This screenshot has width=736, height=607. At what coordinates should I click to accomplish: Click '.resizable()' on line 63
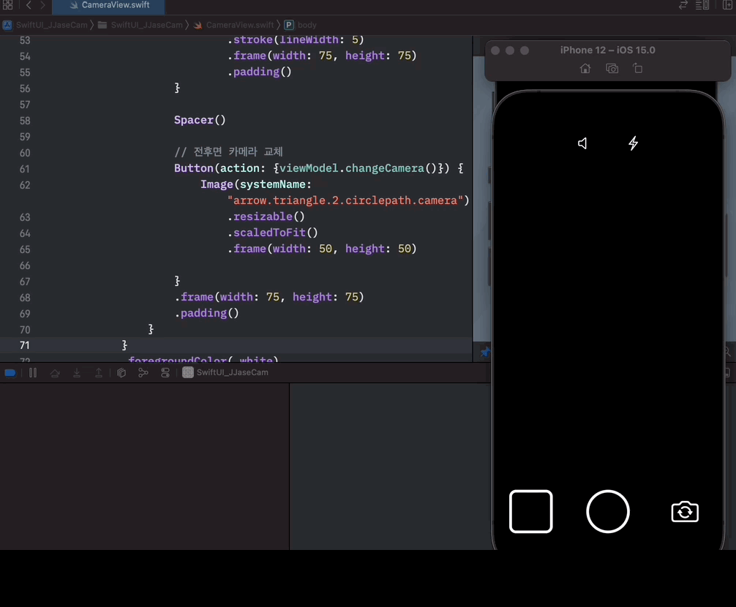point(266,216)
